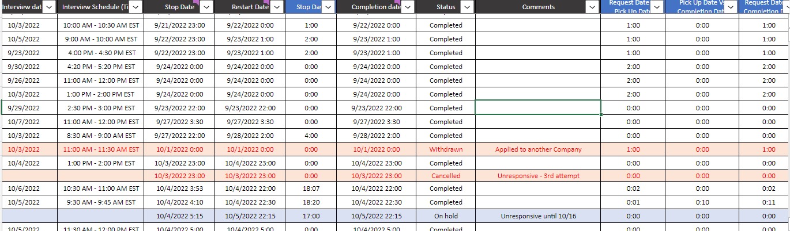Select the 'Unresponsive - 3rd attempt' comment
The height and width of the screenshot is (231, 790).
[538, 176]
